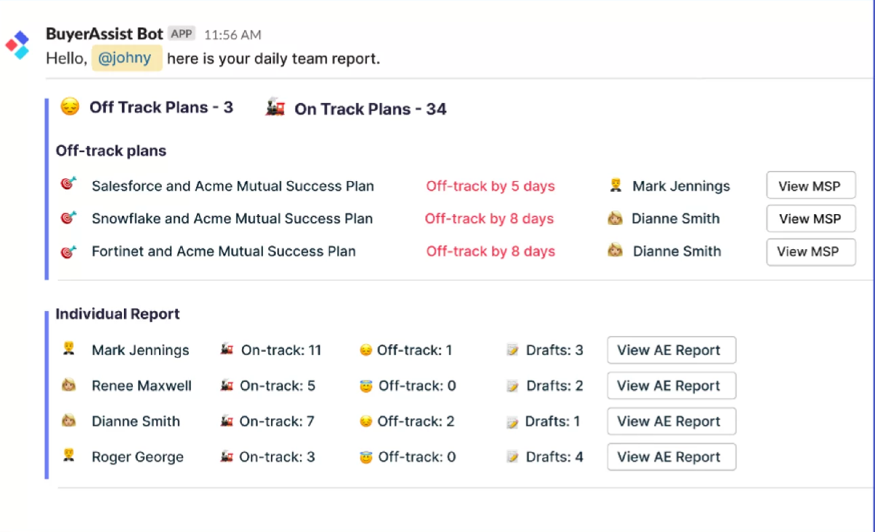The image size is (875, 532).
Task: Click the halo emoji in Renee Maxwell's row
Action: coord(366,386)
